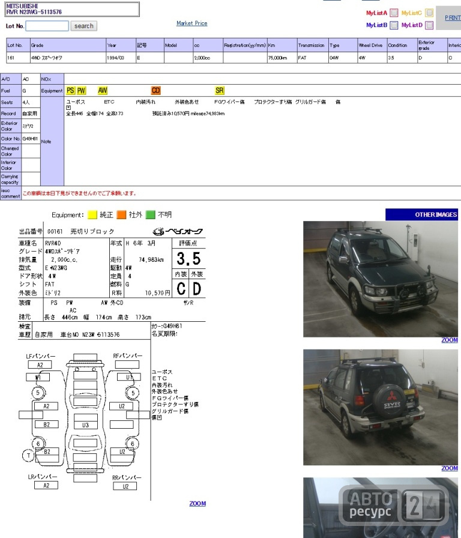Click the red issue comment text
Screen dimensions: 461x538
[79, 193]
